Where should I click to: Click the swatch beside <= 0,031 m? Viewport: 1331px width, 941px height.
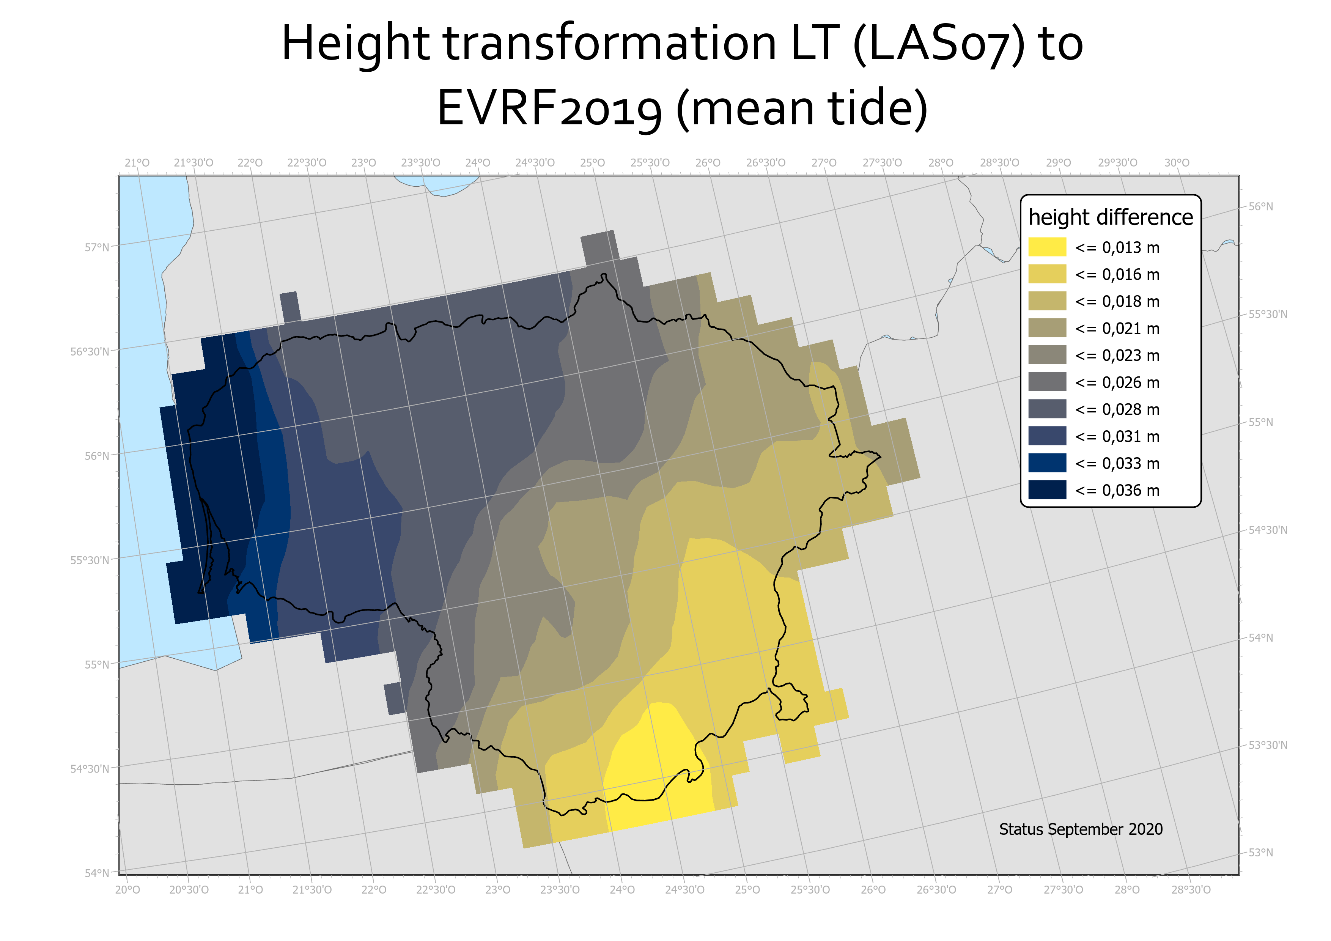click(x=1047, y=436)
